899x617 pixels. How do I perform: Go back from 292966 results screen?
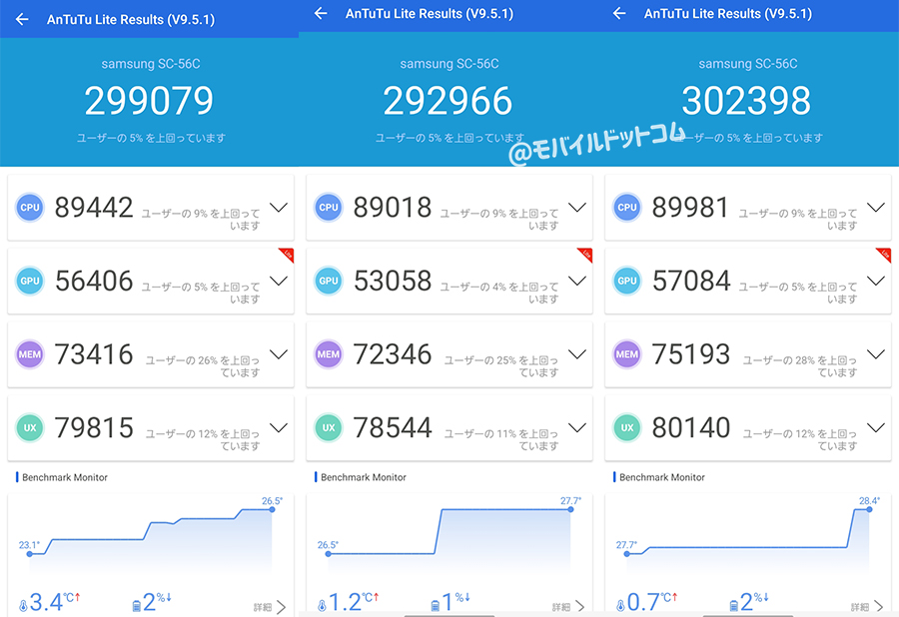(321, 13)
